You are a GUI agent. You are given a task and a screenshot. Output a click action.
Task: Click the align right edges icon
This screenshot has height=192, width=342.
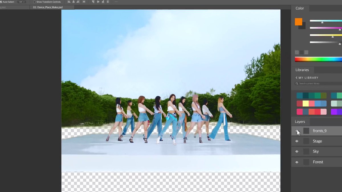[78, 2]
